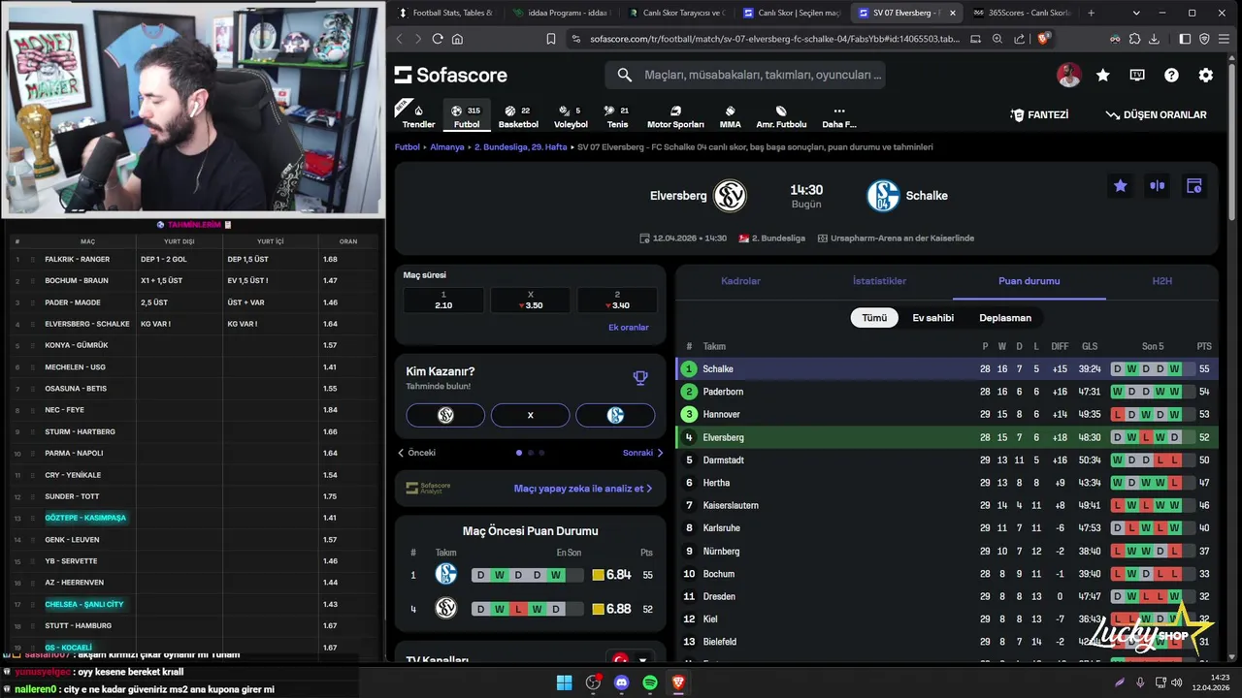This screenshot has height=698, width=1242.
Task: Switch to Puan durumu tab
Action: click(x=1030, y=281)
